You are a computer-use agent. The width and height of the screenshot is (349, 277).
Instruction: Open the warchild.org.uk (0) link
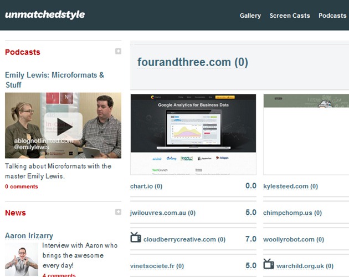pyautogui.click(x=305, y=266)
